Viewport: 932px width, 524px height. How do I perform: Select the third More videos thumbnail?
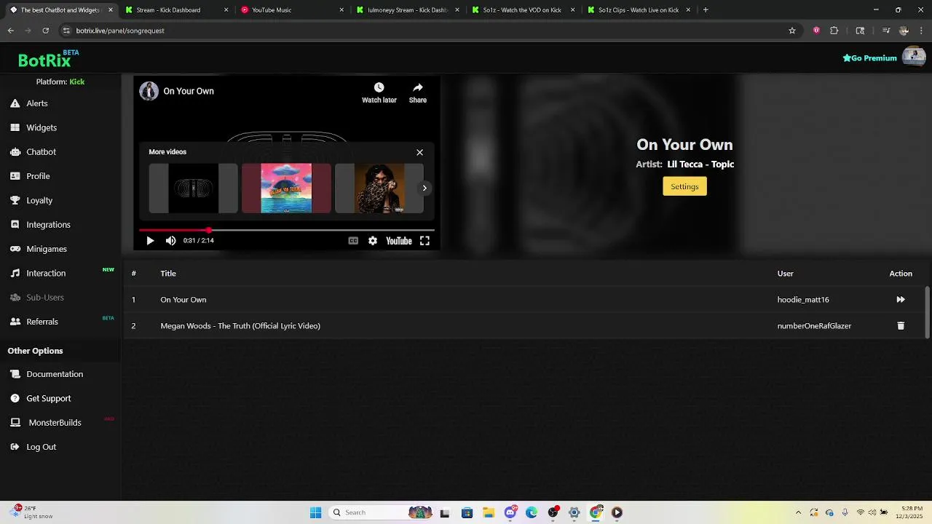[x=379, y=188]
